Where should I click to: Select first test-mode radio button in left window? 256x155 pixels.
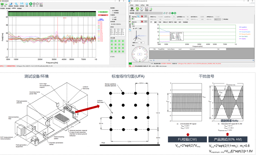click(113, 11)
